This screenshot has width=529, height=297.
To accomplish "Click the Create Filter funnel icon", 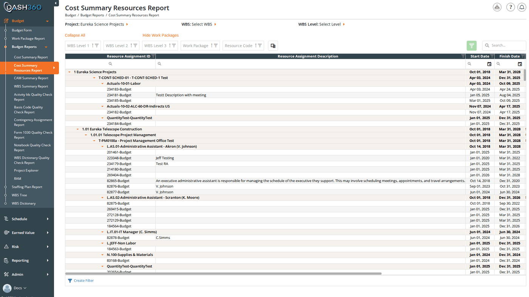I will click(x=70, y=280).
